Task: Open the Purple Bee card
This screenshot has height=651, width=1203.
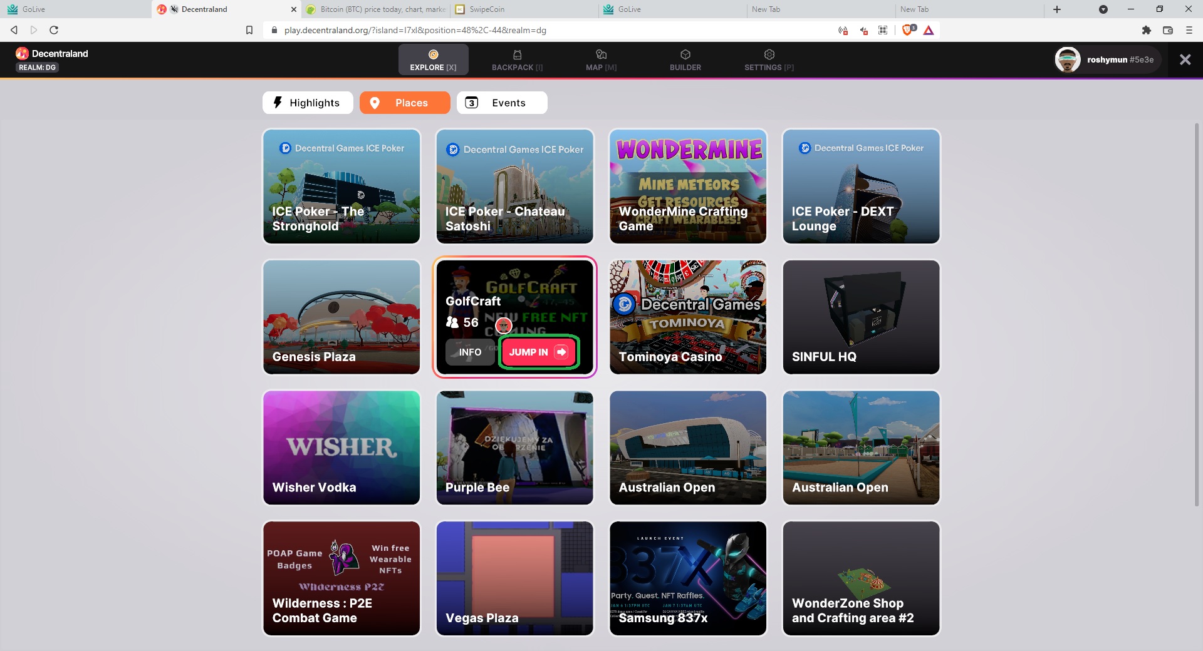Action: click(x=514, y=448)
